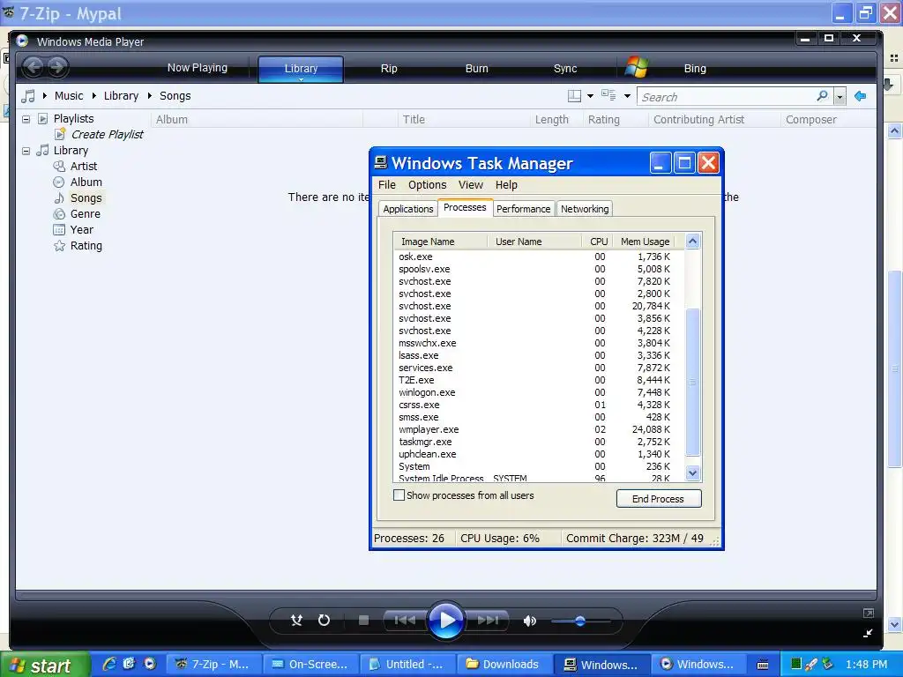
Task: Go back in Windows Media Player
Action: click(34, 67)
